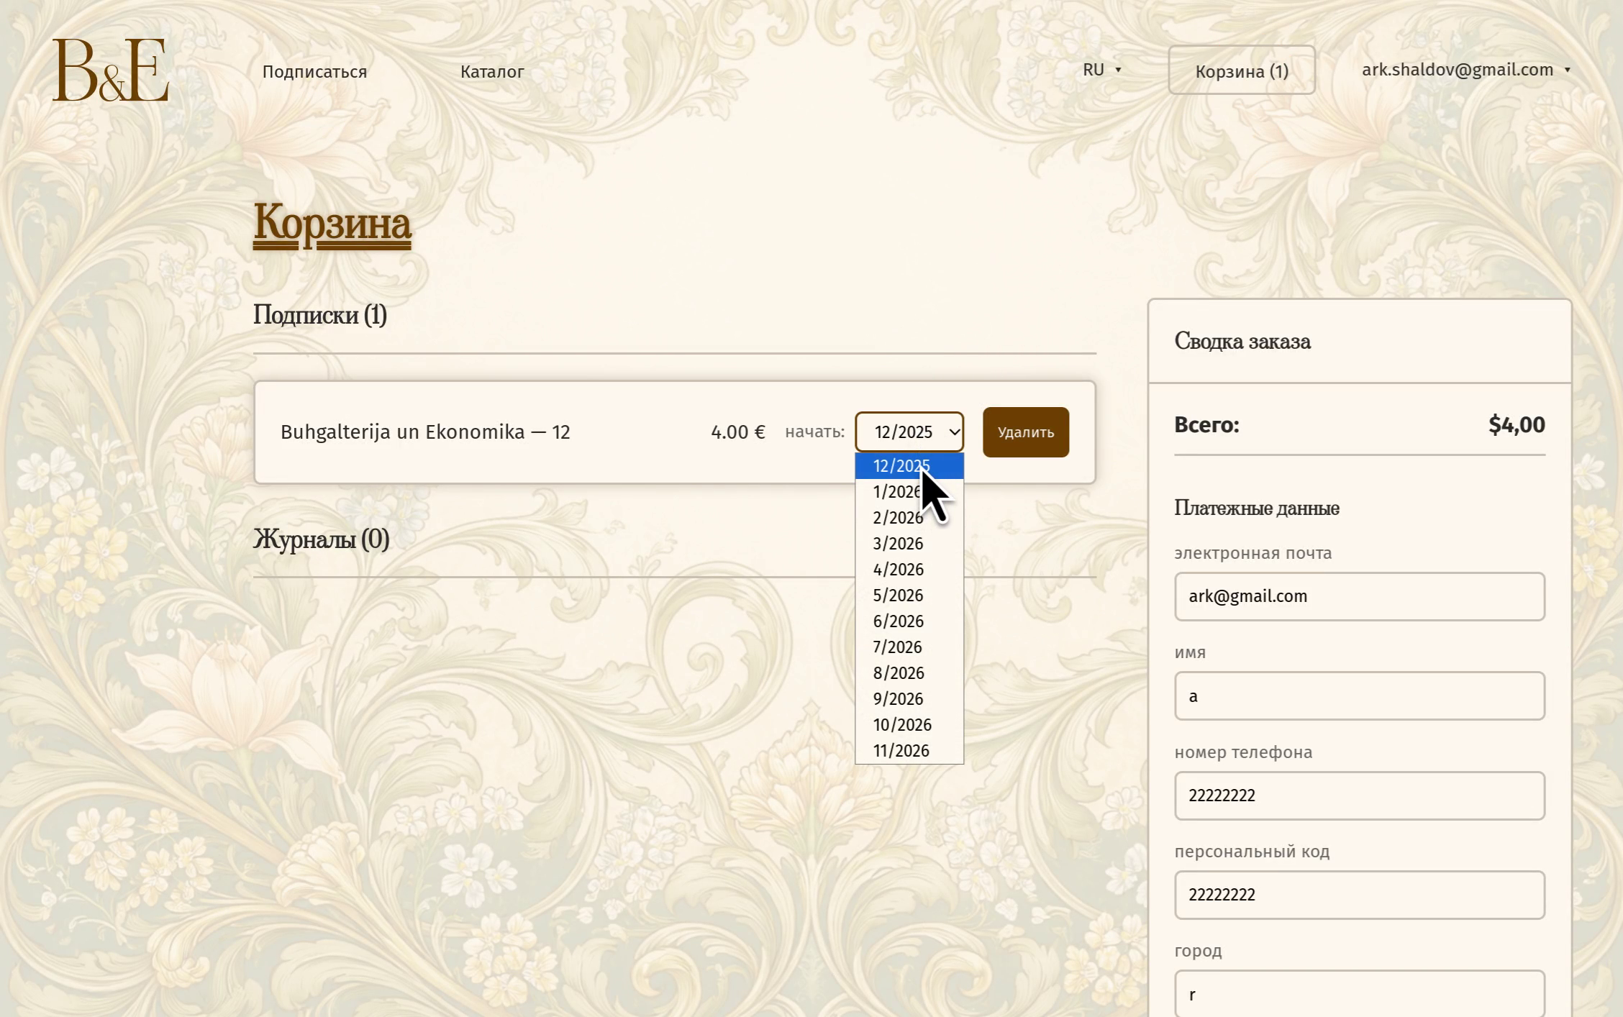Open the Корзина (1) button

click(x=1241, y=70)
